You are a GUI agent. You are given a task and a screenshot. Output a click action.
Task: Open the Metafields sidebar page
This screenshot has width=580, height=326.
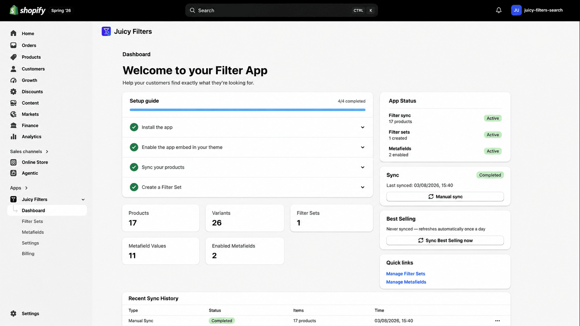pyautogui.click(x=33, y=232)
